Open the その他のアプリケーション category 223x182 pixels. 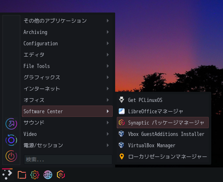pyautogui.click(x=67, y=21)
